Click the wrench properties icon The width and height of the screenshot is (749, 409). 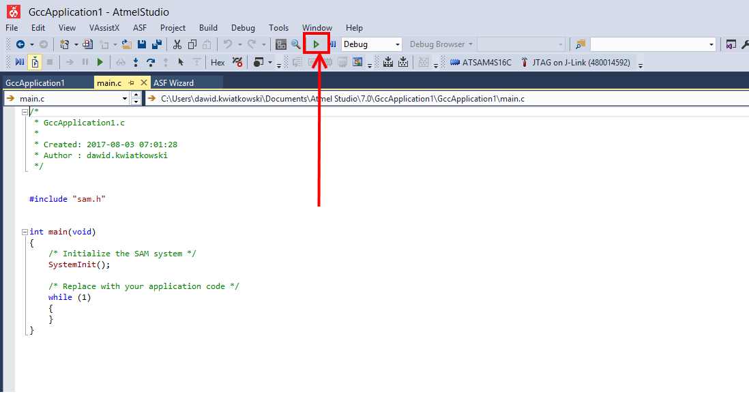point(745,44)
